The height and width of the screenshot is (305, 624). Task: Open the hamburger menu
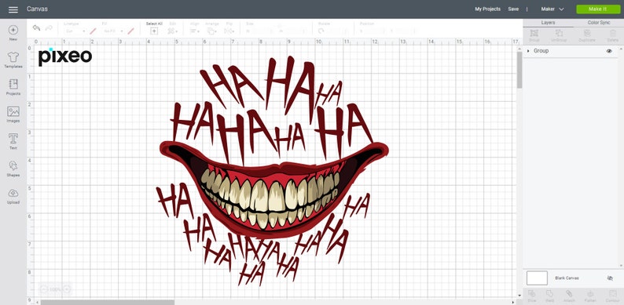[x=13, y=9]
